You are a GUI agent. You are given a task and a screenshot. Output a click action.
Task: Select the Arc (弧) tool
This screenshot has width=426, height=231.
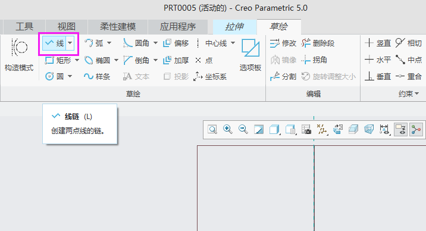click(x=94, y=43)
